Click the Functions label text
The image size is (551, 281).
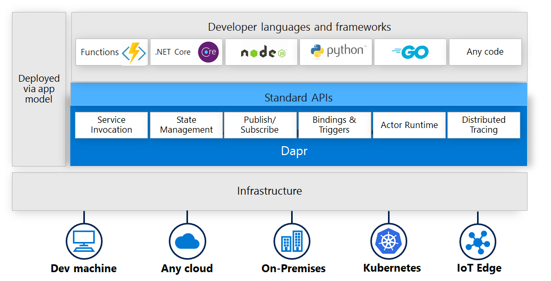(x=100, y=52)
